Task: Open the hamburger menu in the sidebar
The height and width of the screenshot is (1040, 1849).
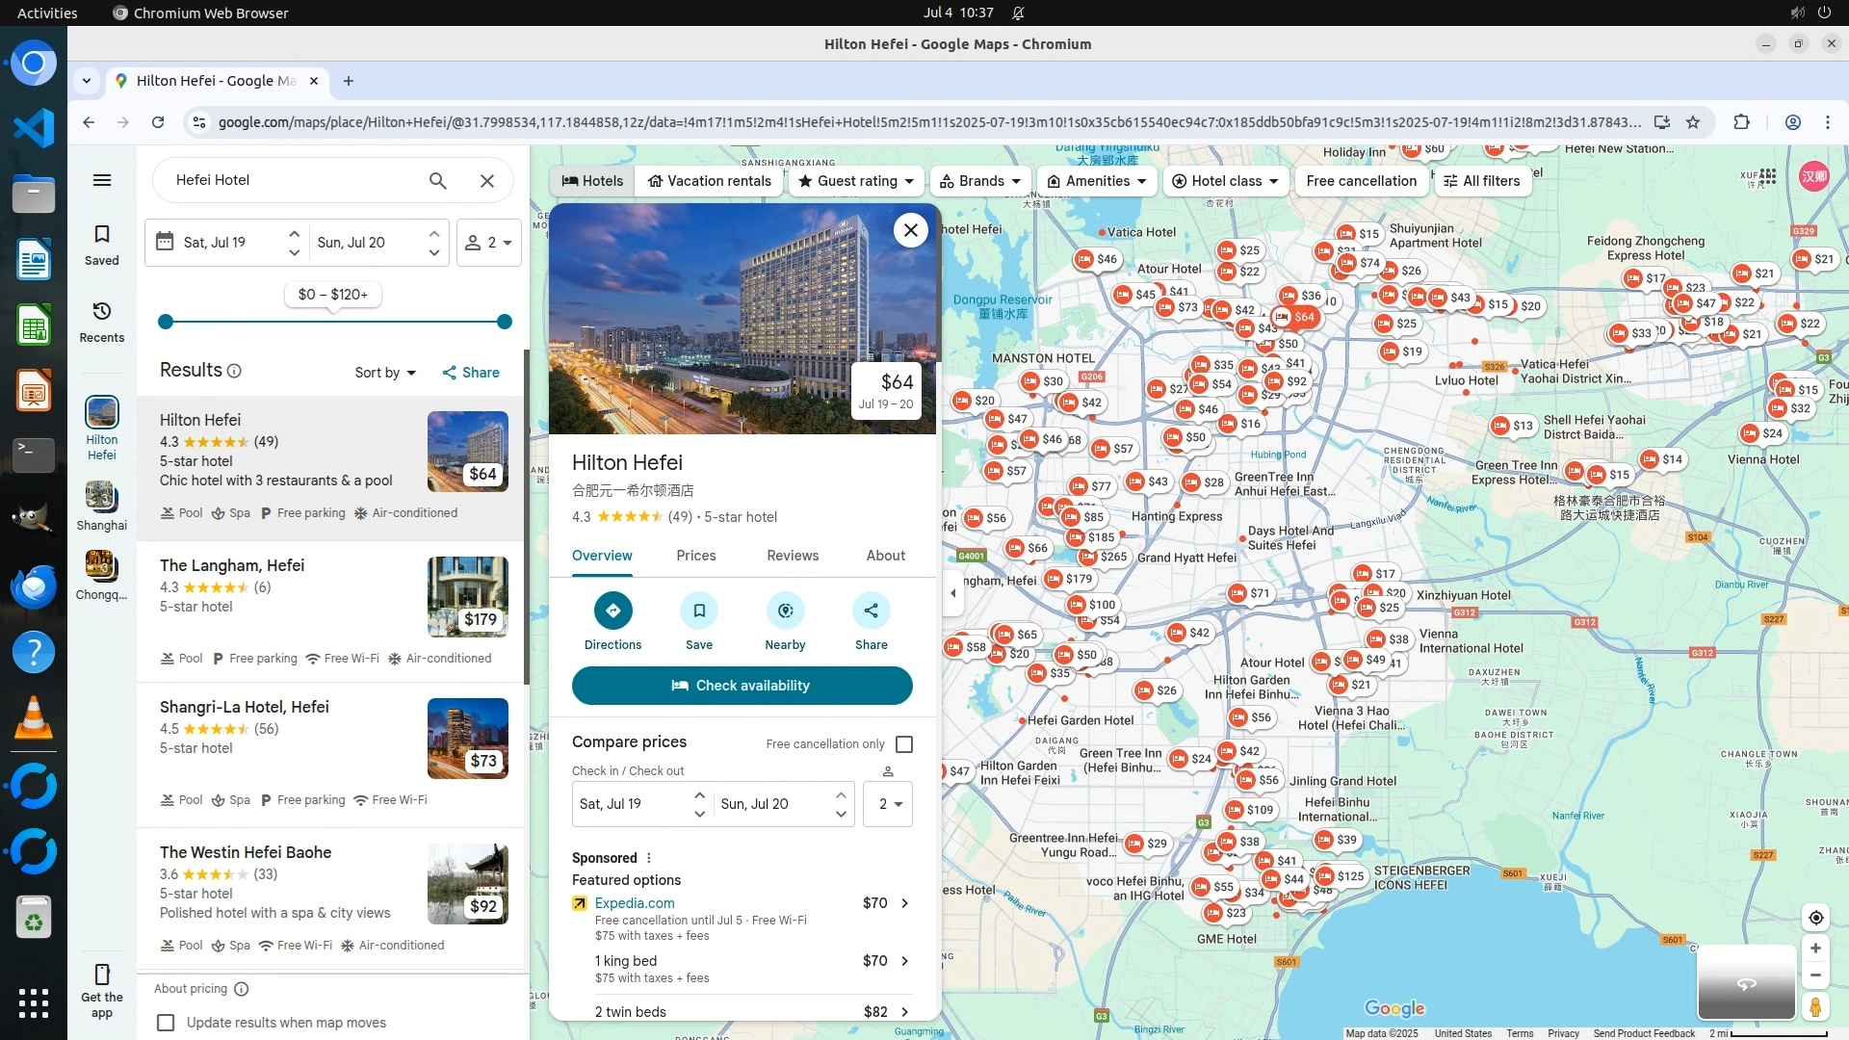Action: click(x=102, y=180)
